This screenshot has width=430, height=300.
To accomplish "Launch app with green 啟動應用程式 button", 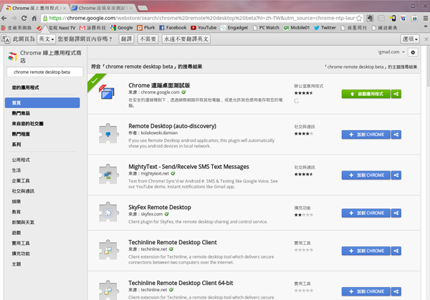I will coord(365,94).
